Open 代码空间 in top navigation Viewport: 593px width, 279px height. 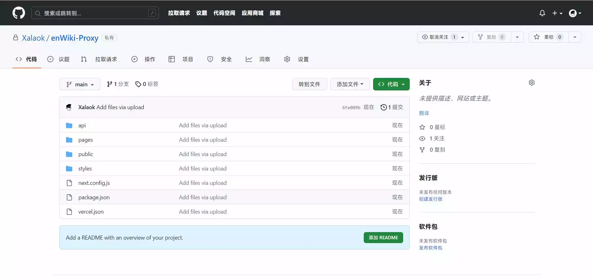224,13
